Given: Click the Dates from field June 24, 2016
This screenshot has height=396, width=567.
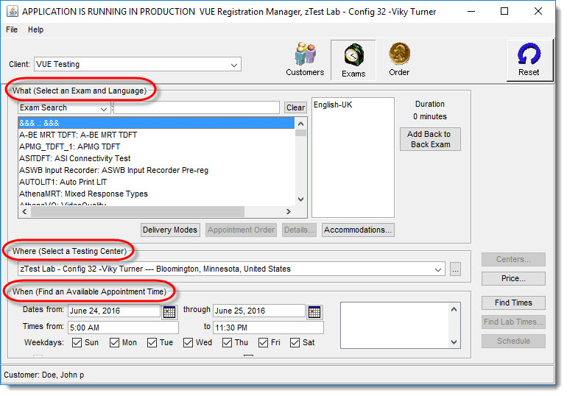Looking at the screenshot, I should 114,311.
